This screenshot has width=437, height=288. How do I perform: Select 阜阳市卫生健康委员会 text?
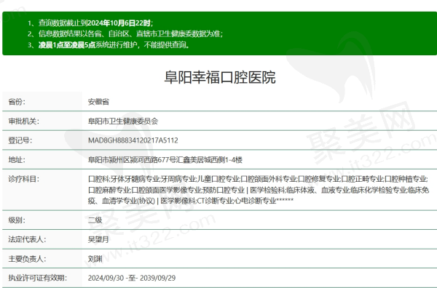[123, 121]
